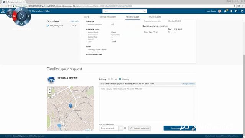Zoom in on the map
This screenshot has width=245, height=138.
50,89
